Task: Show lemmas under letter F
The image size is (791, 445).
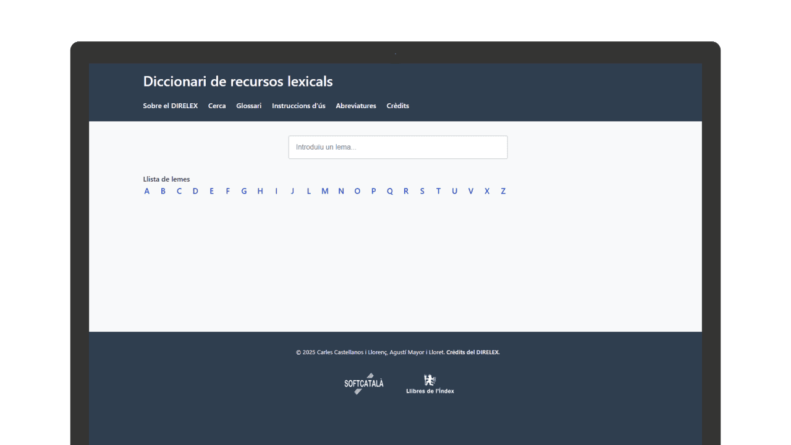Action: [x=227, y=191]
